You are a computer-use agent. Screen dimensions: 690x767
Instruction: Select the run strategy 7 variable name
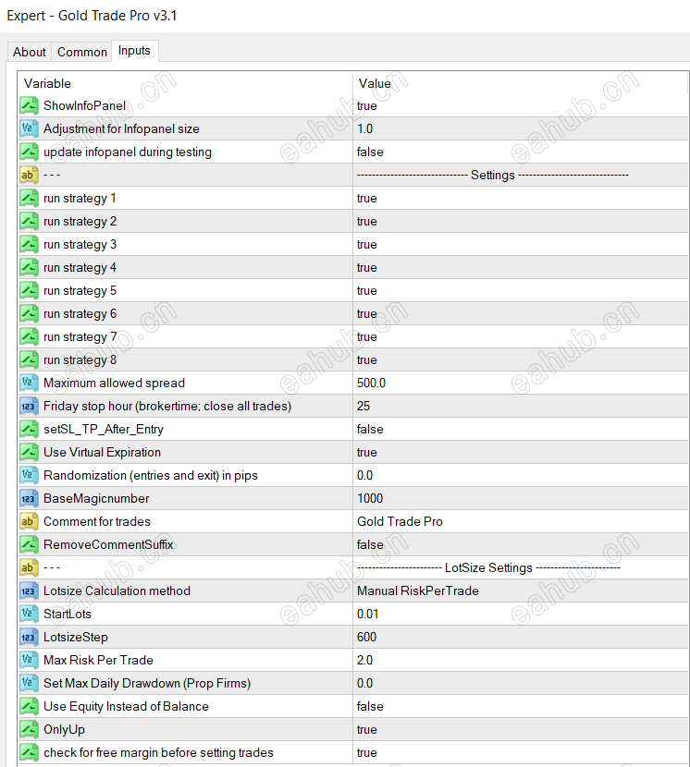click(x=80, y=337)
